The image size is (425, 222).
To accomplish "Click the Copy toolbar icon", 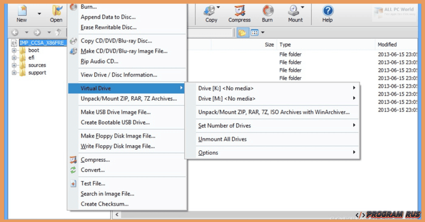I will point(211,13).
